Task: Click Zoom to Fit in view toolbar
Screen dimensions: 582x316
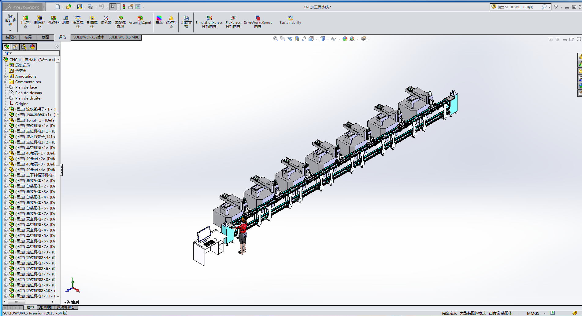Action: pos(276,39)
